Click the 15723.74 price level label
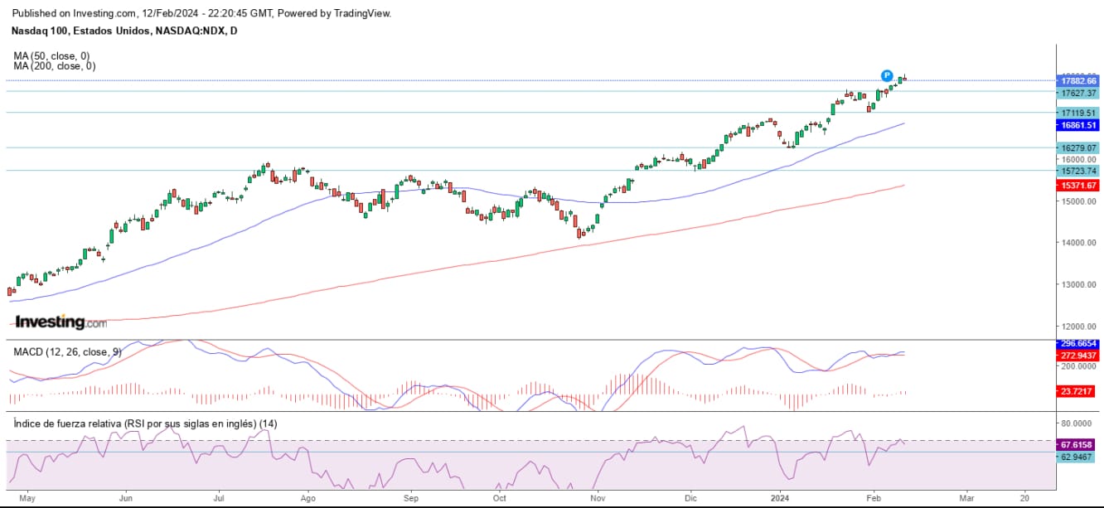This screenshot has height=508, width=1104. pyautogui.click(x=1078, y=171)
